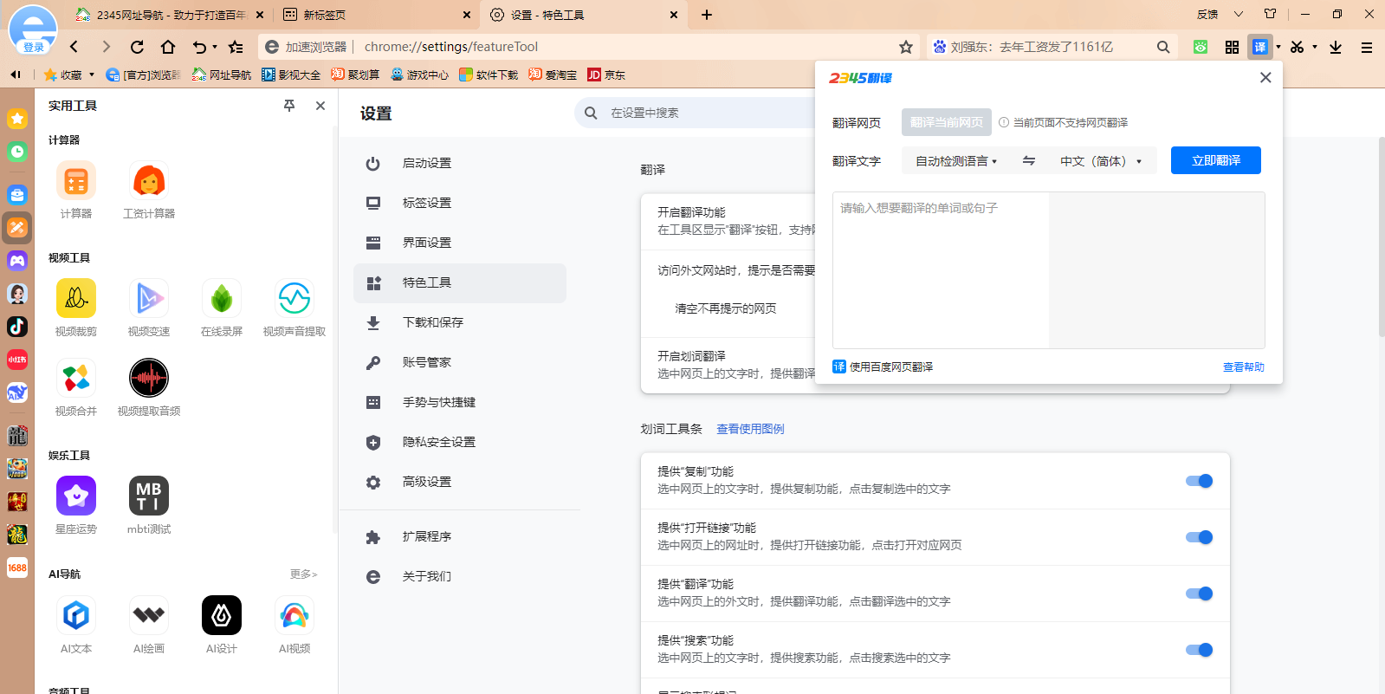This screenshot has width=1385, height=694.
Task: Expand the 自动检测语言 source language dropdown
Action: point(956,161)
